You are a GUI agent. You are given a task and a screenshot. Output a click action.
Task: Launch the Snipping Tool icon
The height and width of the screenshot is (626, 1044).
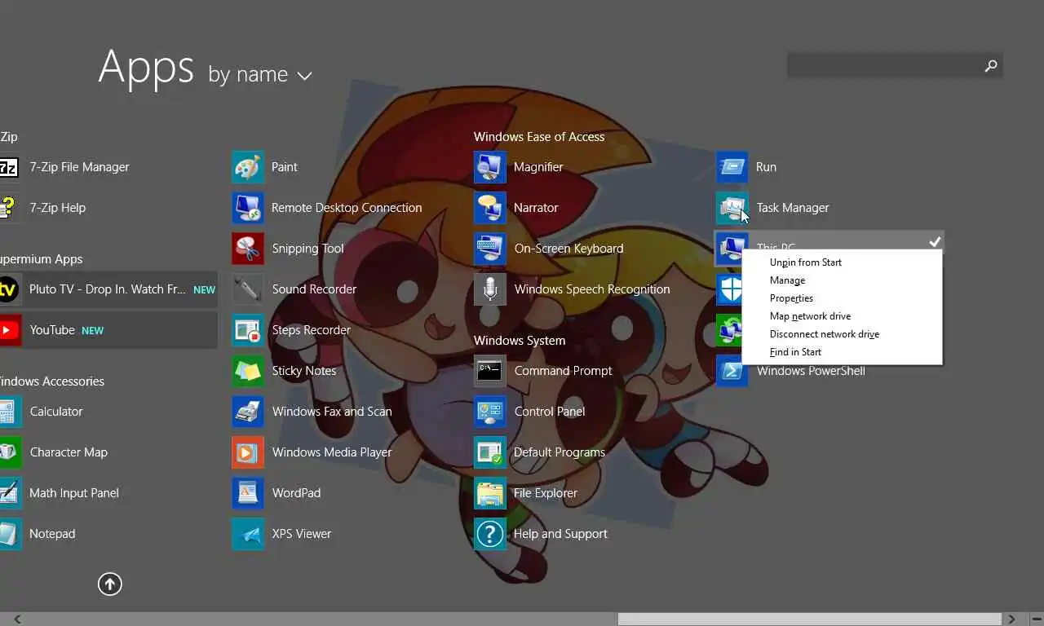(x=248, y=249)
